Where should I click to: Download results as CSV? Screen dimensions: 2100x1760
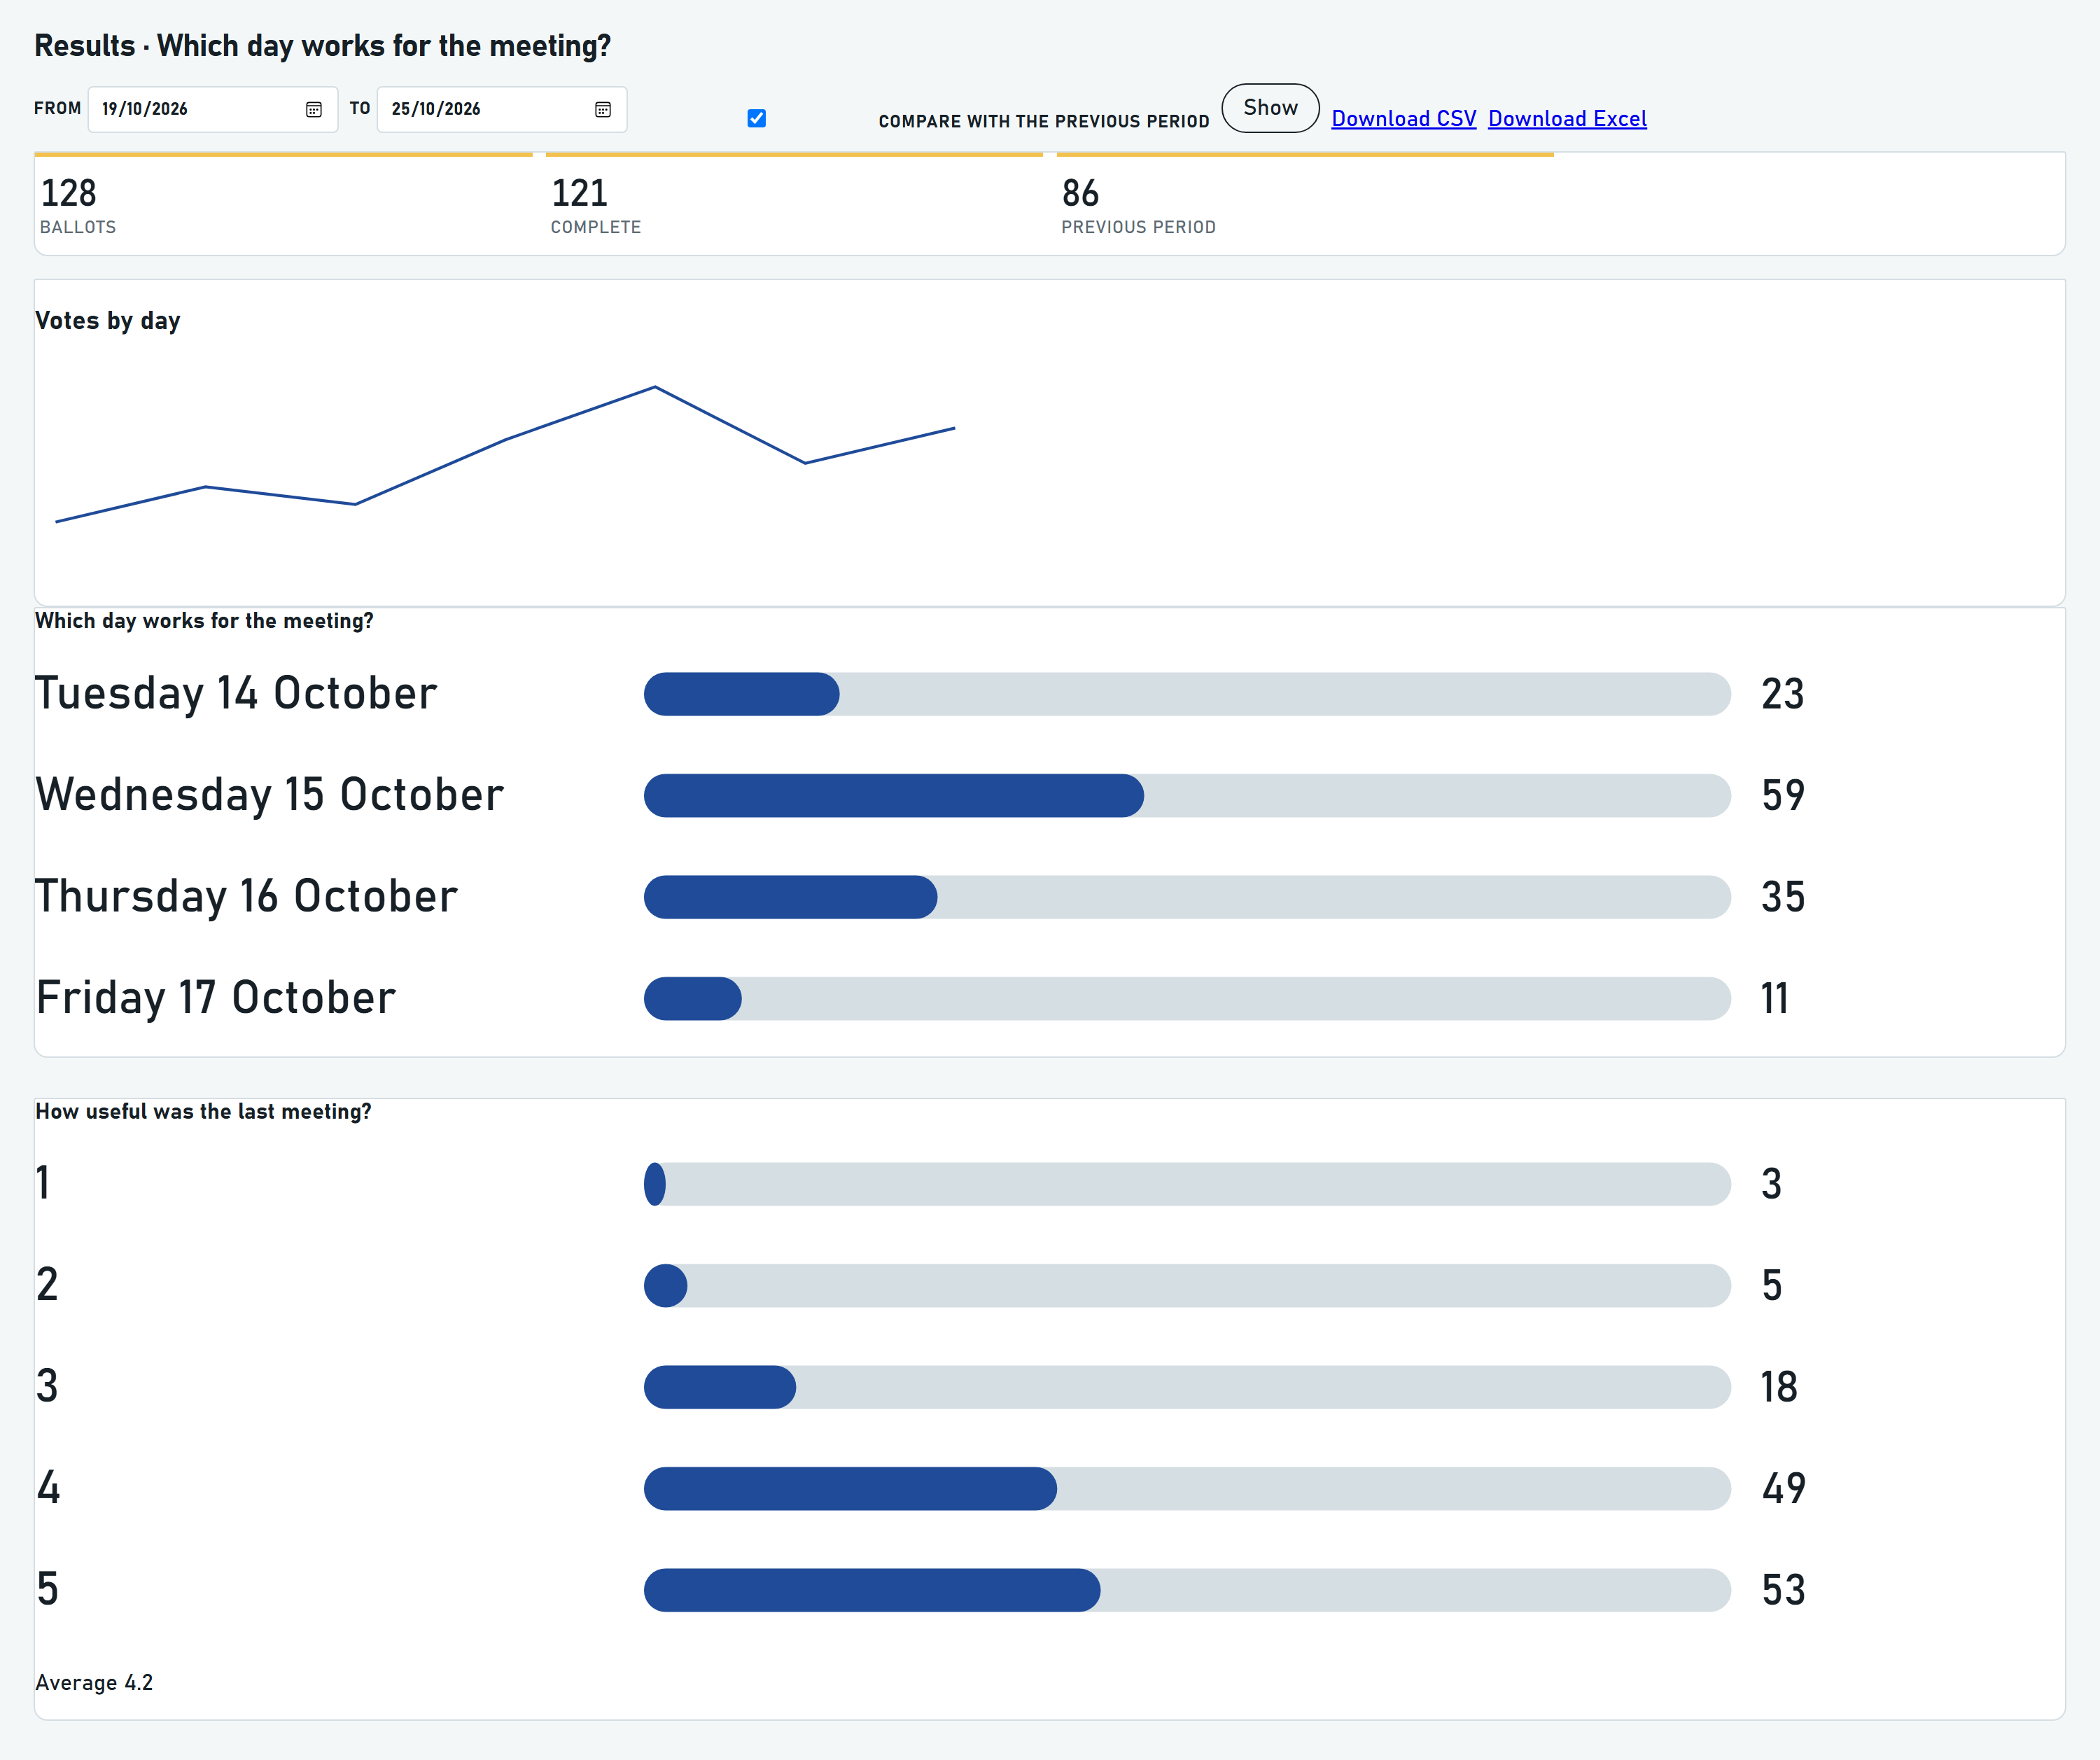1403,118
